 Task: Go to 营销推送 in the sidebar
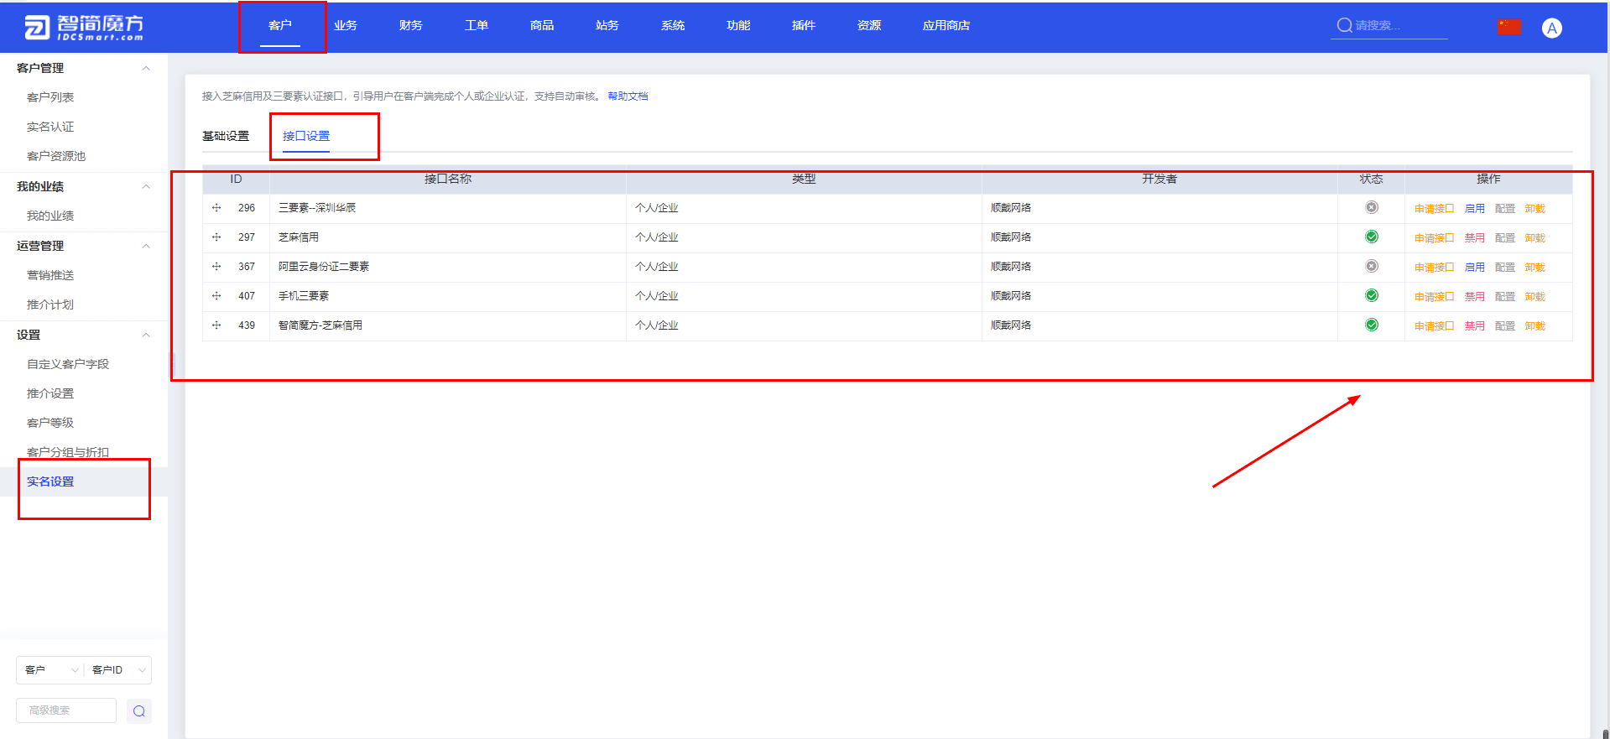50,275
